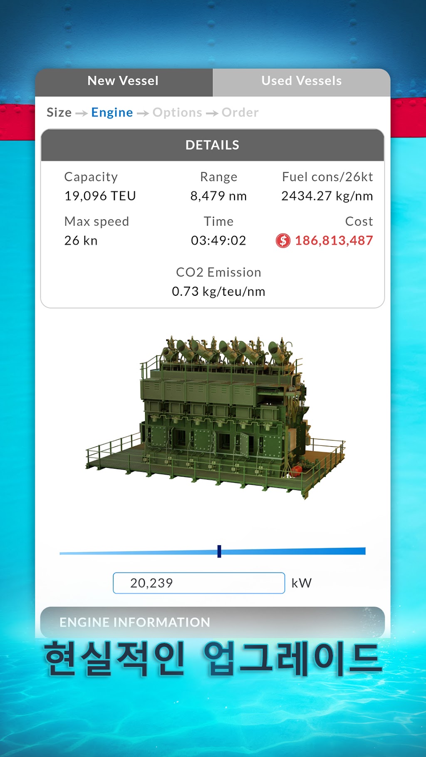The height and width of the screenshot is (757, 426).
Task: Click the fuel consumption value 2434.27 kg/nm
Action: [x=327, y=196]
